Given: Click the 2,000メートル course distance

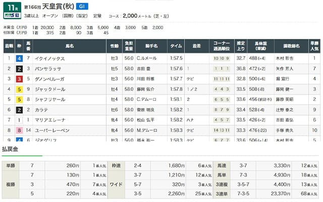Looking at the screenshot, I should tap(137, 16).
